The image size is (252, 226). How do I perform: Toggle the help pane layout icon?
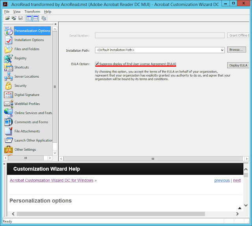click(x=36, y=18)
